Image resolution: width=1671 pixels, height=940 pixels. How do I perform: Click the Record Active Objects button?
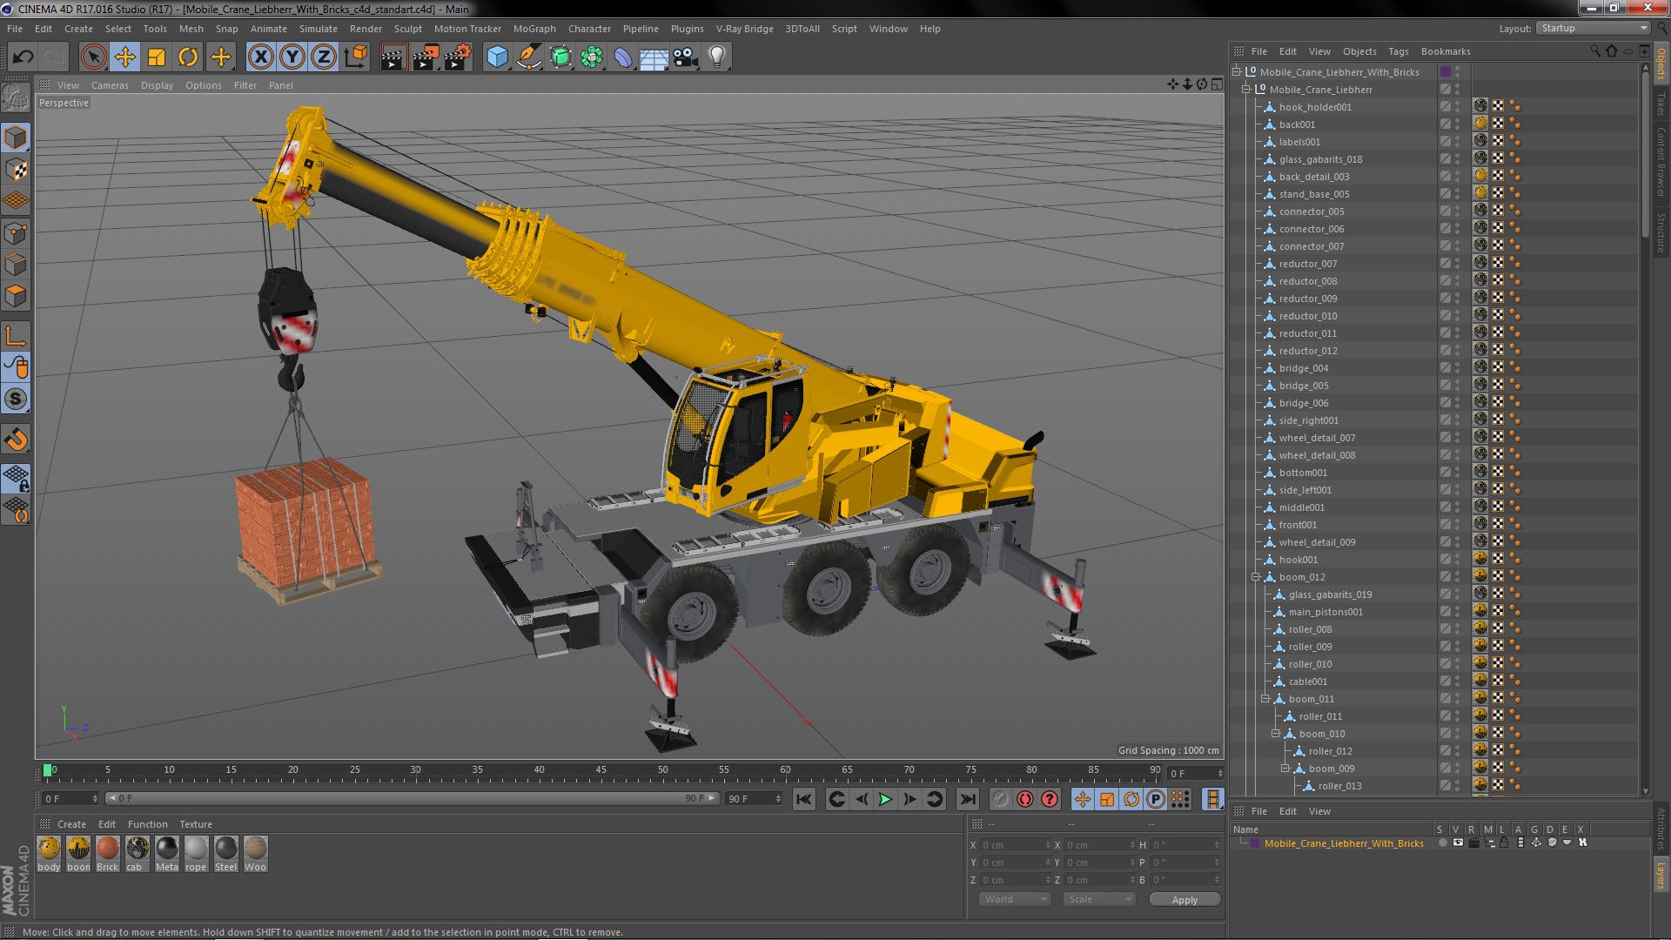pyautogui.click(x=1001, y=799)
